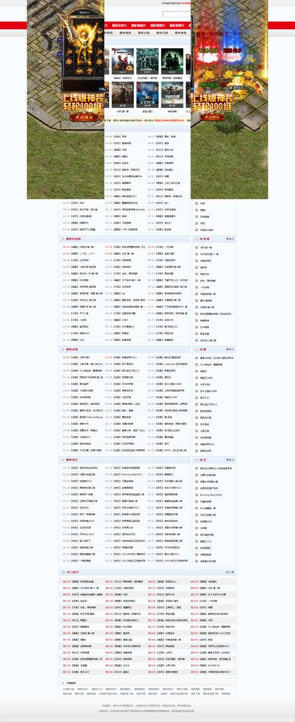Click the right game advertisement banner
Image resolution: width=295 pixels, height=722 pixels.
tap(230, 100)
